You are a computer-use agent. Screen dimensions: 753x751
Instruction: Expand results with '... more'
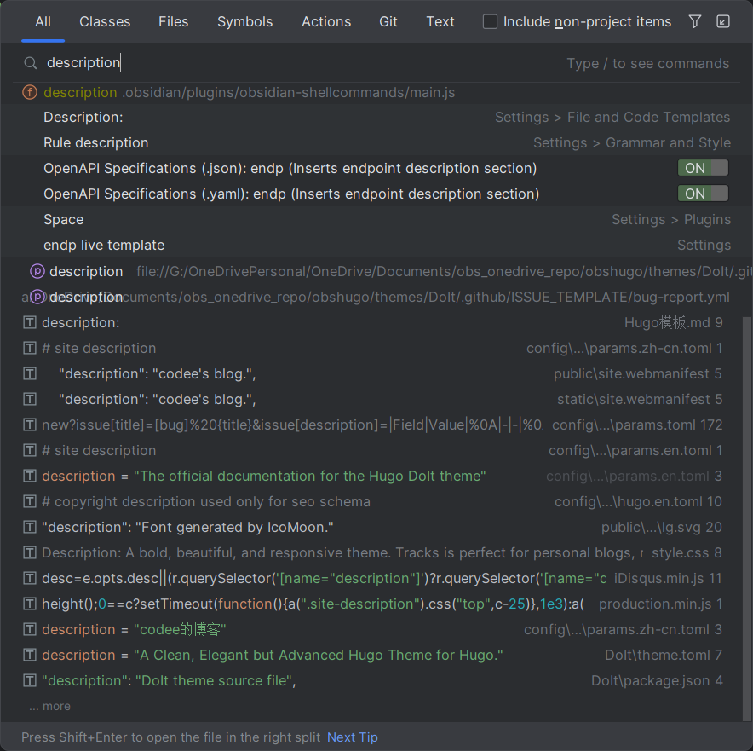point(50,706)
